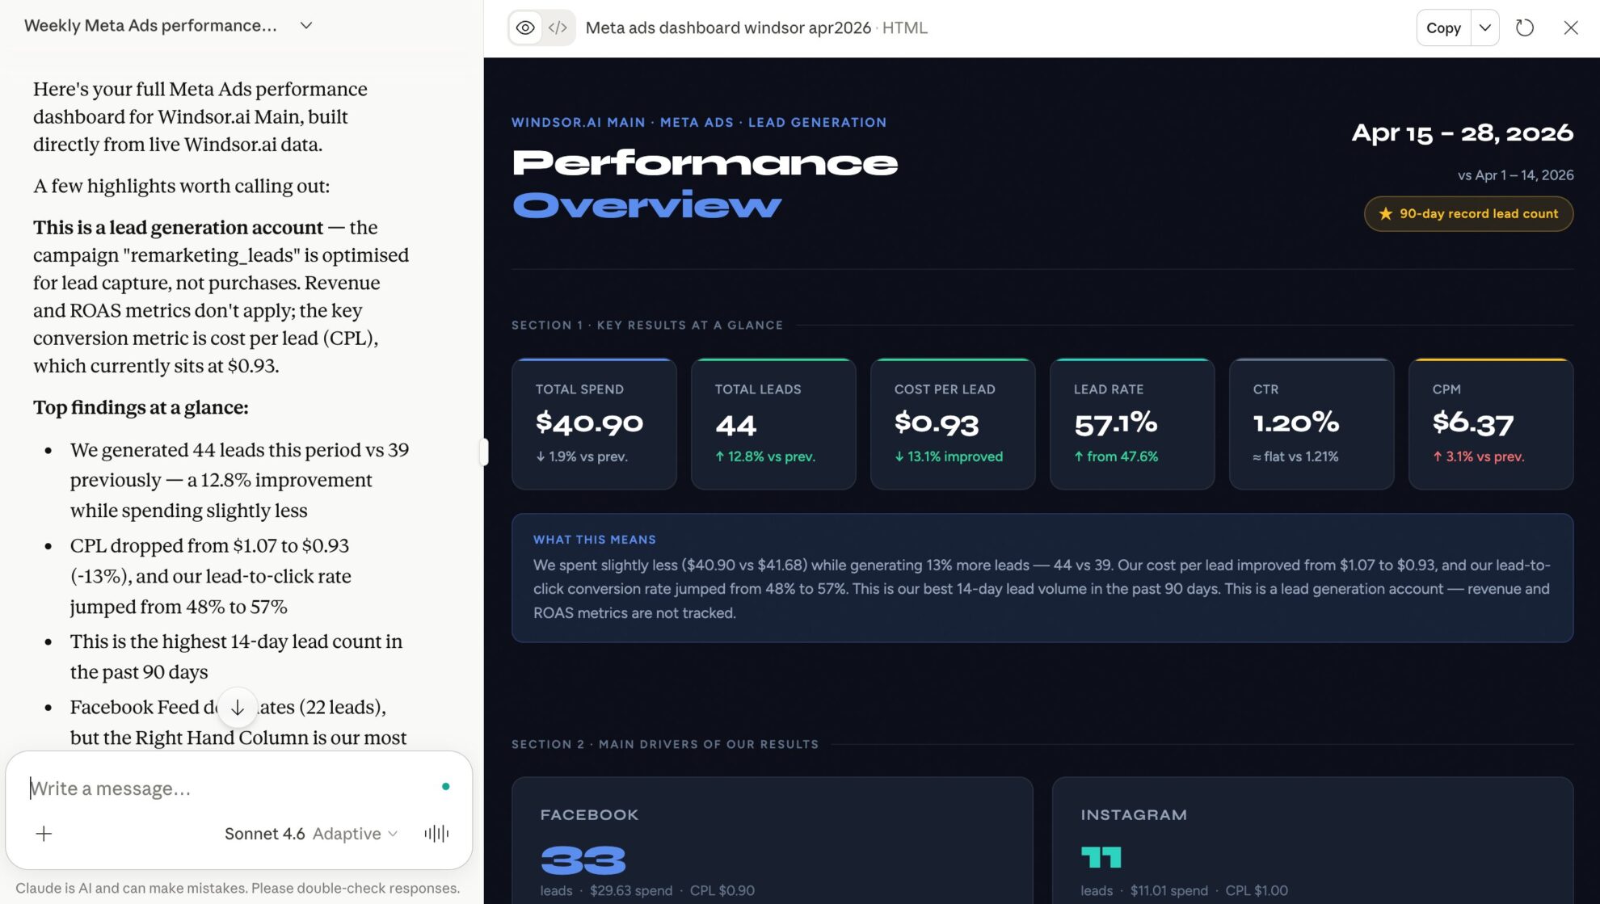Click the Apr 15 – 28, 2026 date heading
The width and height of the screenshot is (1600, 904).
(1463, 132)
